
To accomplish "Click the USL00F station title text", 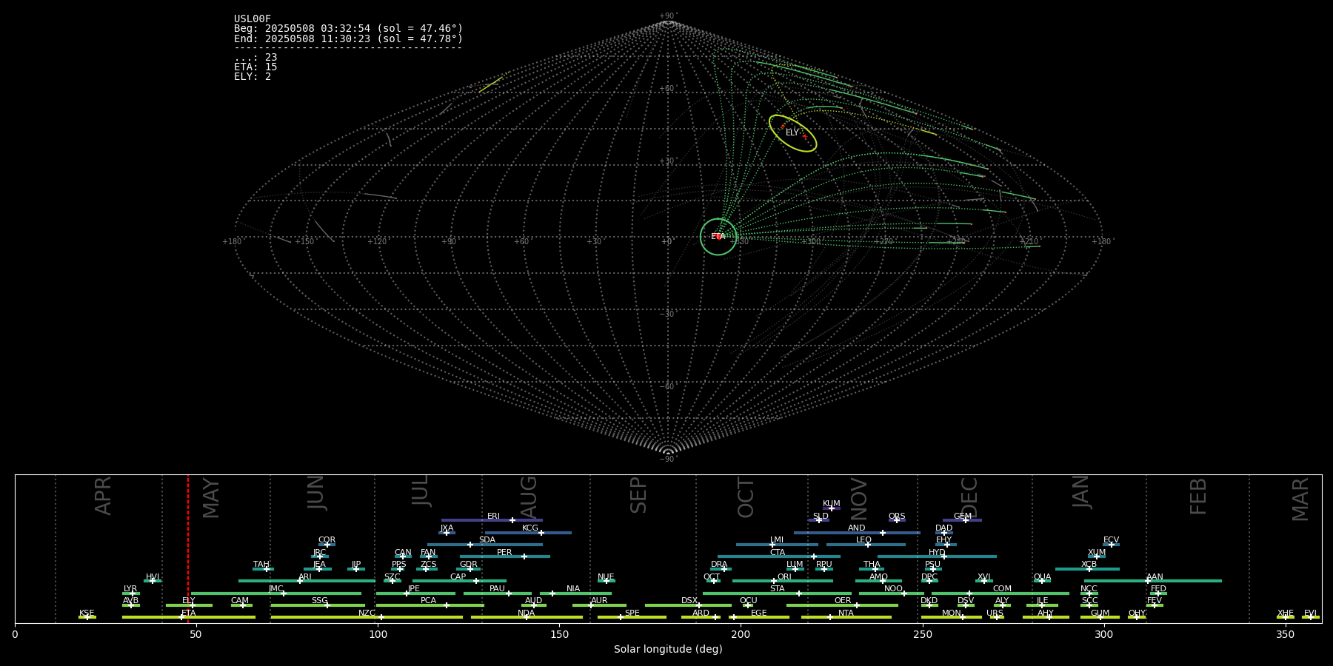I will 253,19.
